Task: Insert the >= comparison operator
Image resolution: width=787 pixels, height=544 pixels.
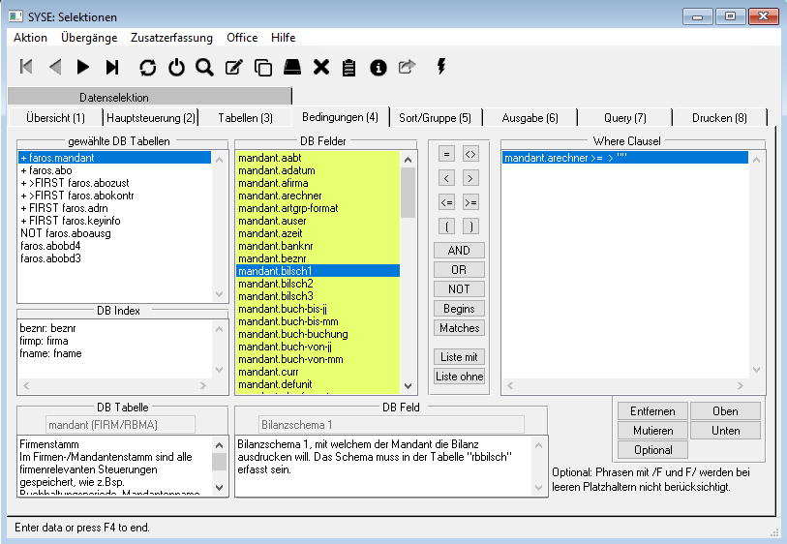Action: point(470,202)
